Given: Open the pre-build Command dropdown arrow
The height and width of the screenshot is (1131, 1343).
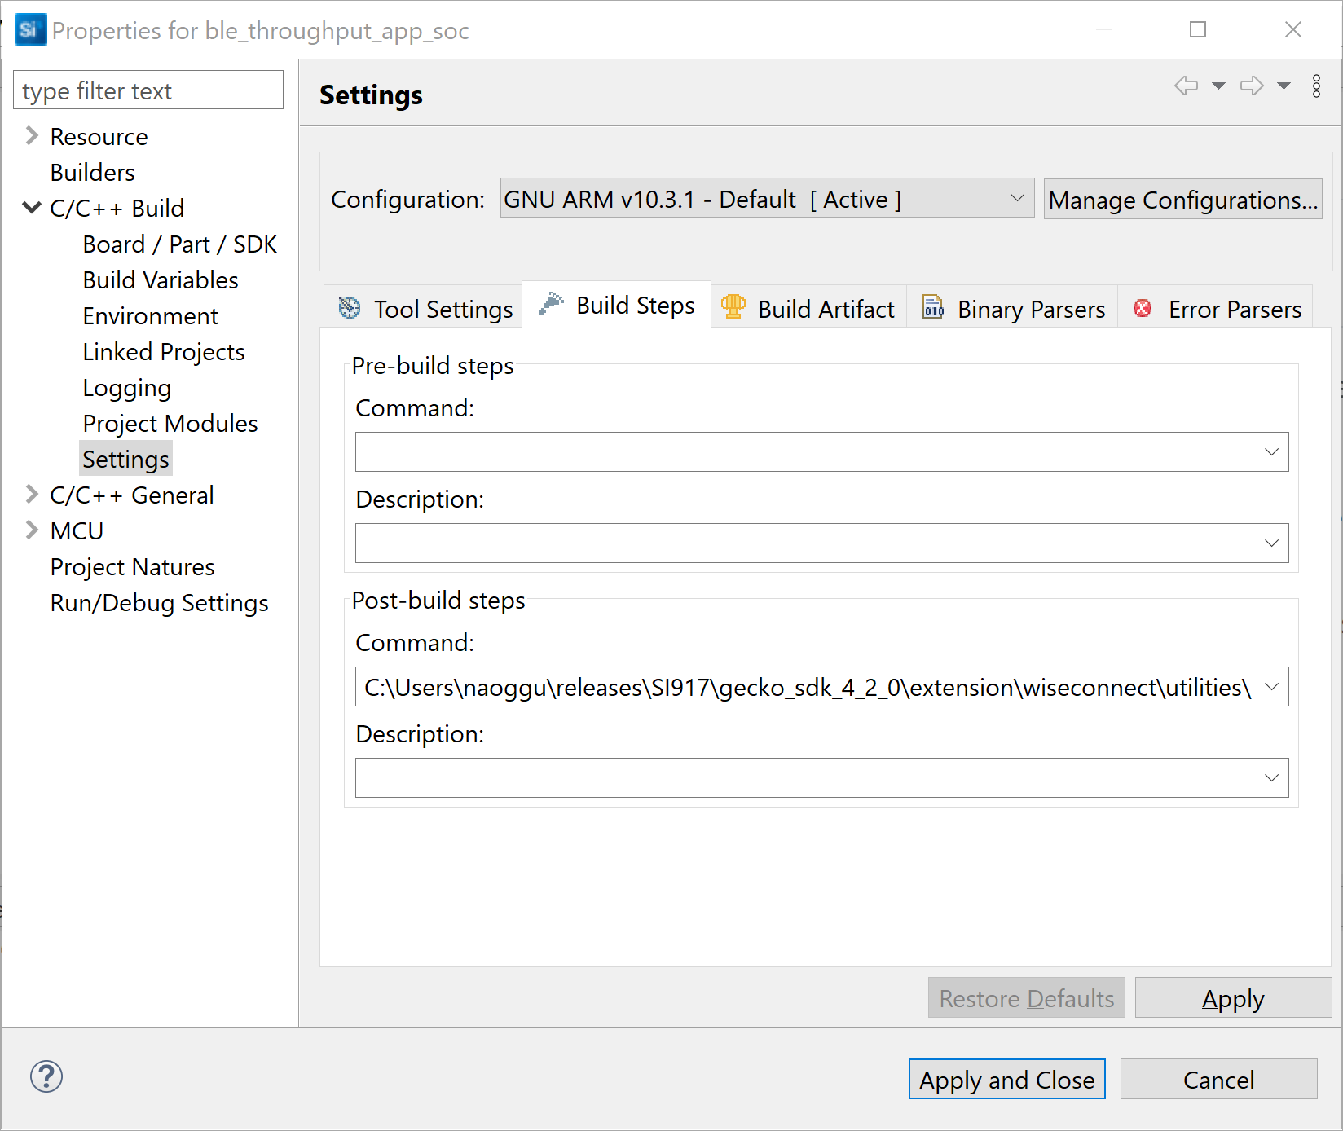Looking at the screenshot, I should (1271, 451).
